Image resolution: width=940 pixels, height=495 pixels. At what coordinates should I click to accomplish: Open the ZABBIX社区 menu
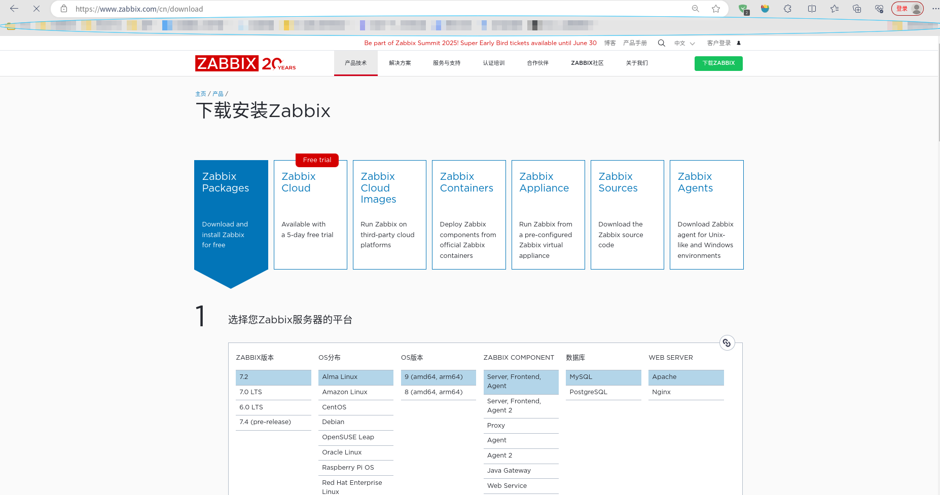(587, 63)
